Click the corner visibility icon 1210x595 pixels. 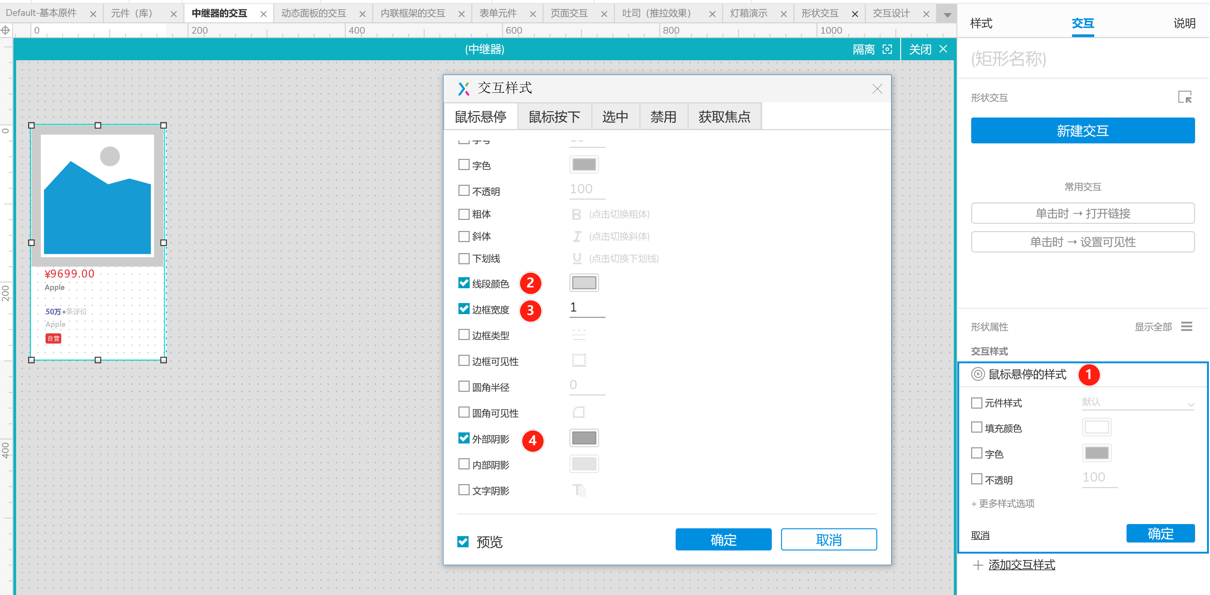tap(579, 412)
